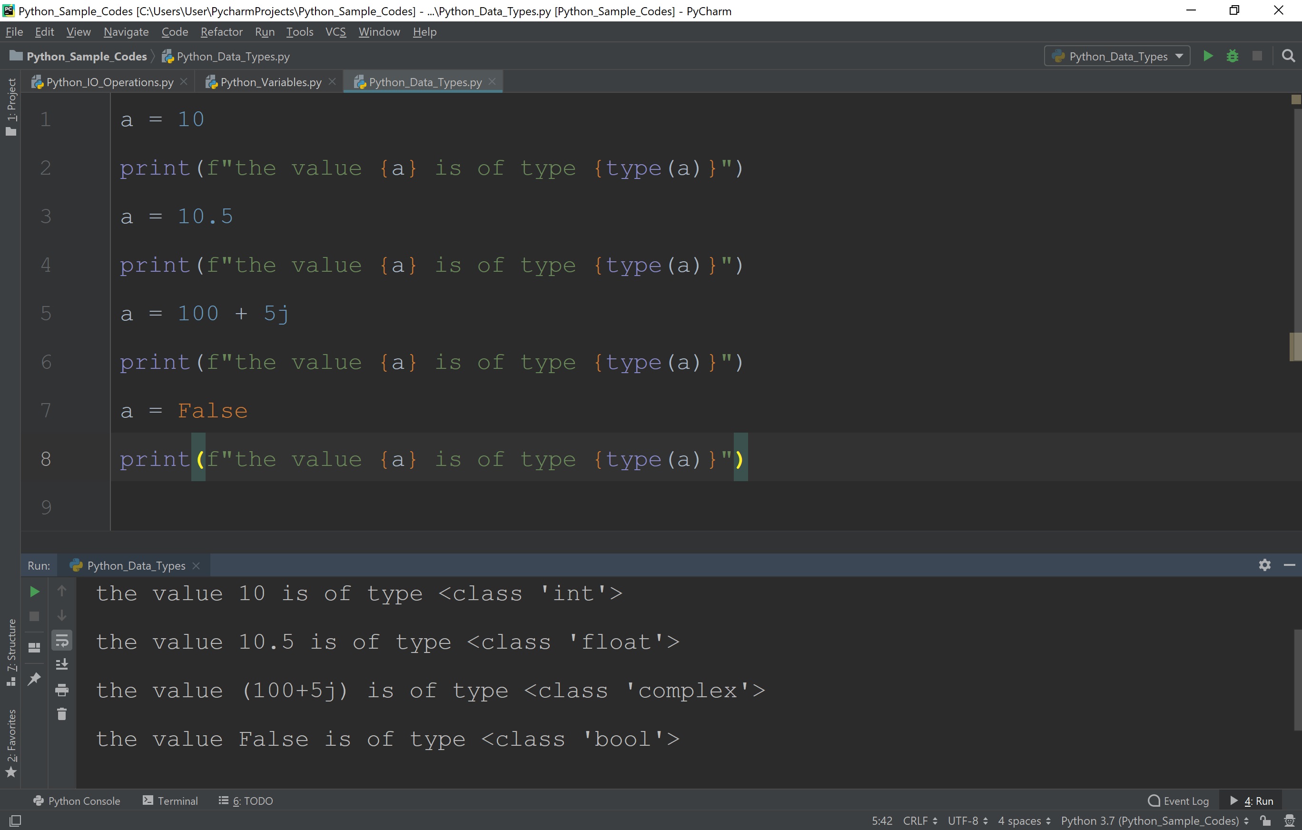Screen dimensions: 1302x830
Task: Toggle soft-wrap in the run console
Action: pos(62,640)
